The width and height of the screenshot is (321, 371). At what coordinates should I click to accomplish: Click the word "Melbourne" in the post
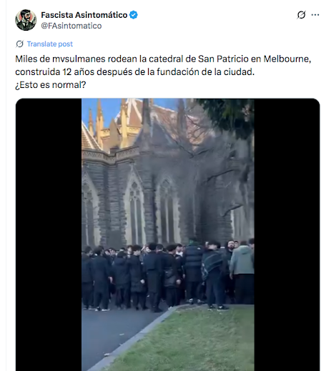(x=287, y=59)
